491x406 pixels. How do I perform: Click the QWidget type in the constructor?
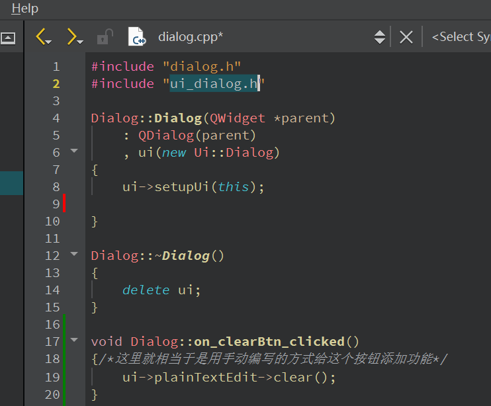(238, 118)
